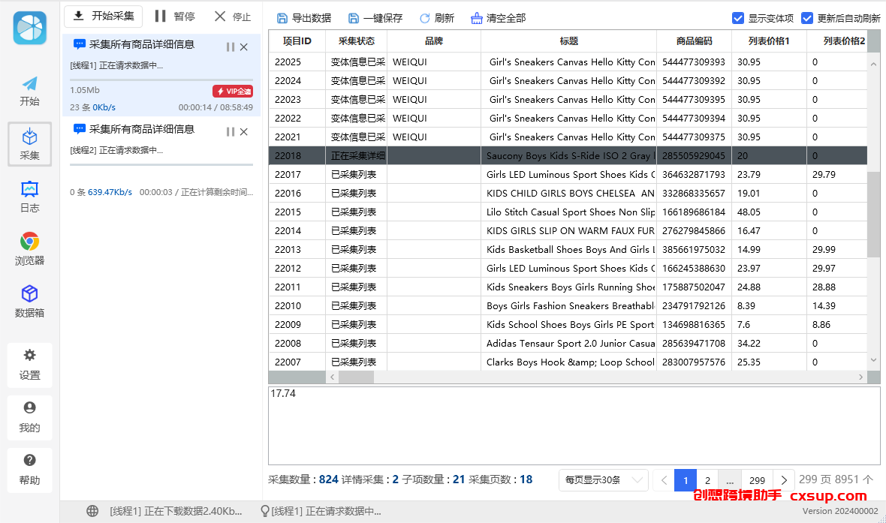Click the horizontal scrollbar thumb under the table
Screen dimensions: 886x523
tap(356, 377)
